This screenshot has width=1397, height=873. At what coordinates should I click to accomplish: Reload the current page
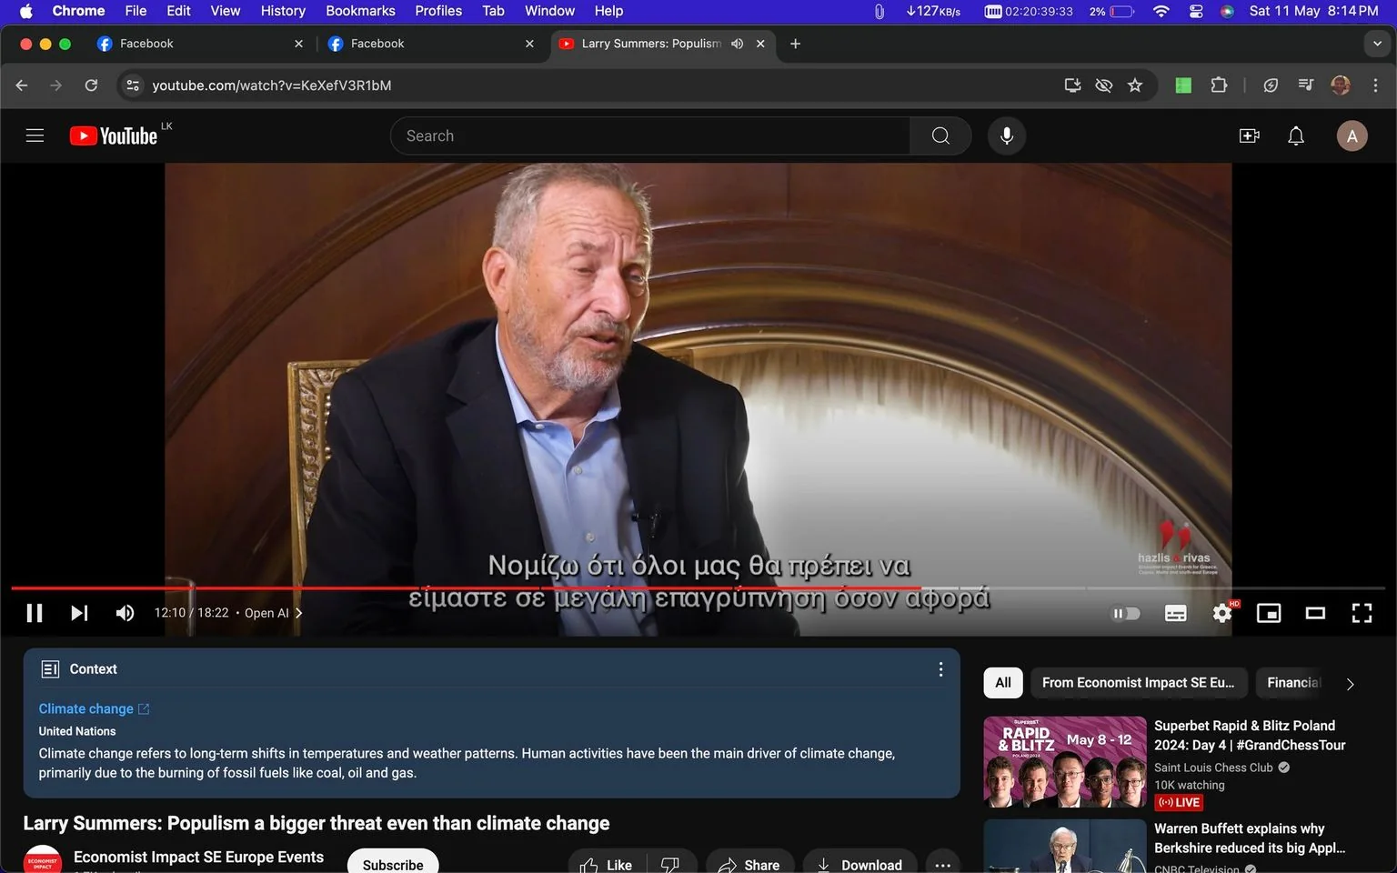pyautogui.click(x=91, y=85)
